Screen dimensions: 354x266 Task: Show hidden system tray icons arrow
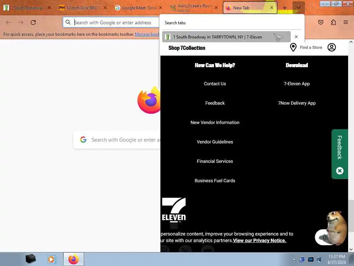tap(294, 259)
